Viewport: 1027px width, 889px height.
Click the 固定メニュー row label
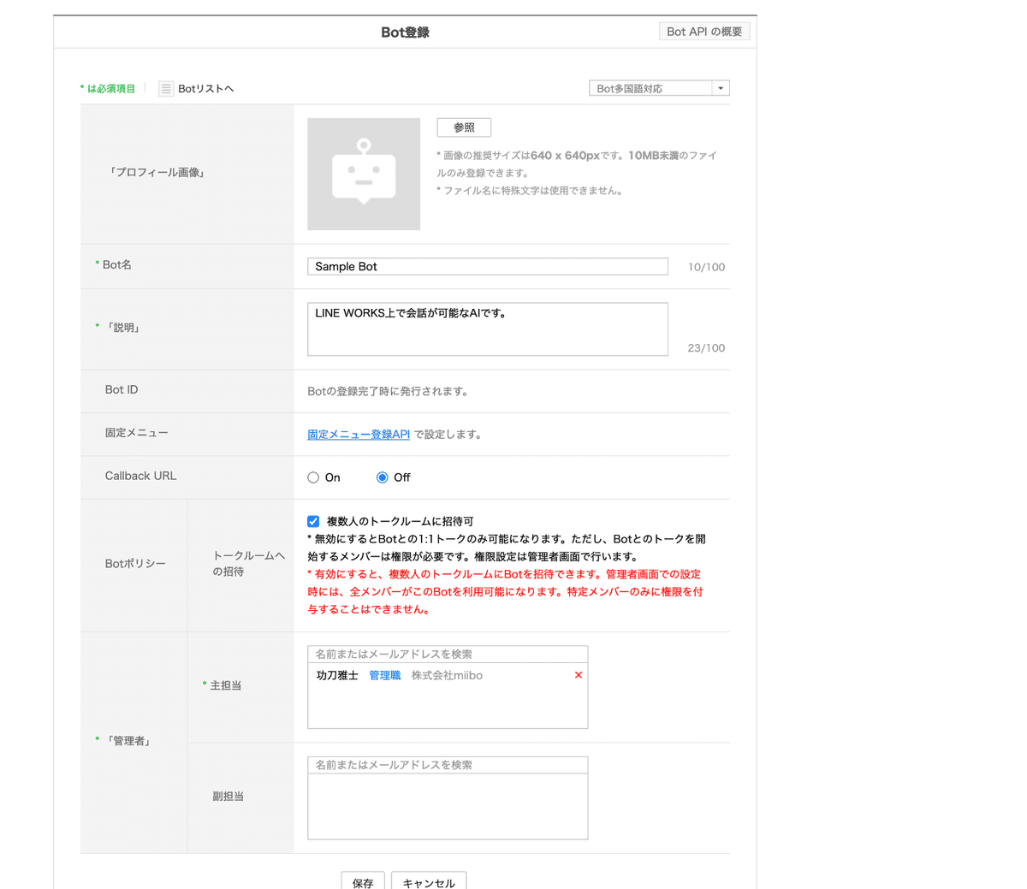coord(137,433)
